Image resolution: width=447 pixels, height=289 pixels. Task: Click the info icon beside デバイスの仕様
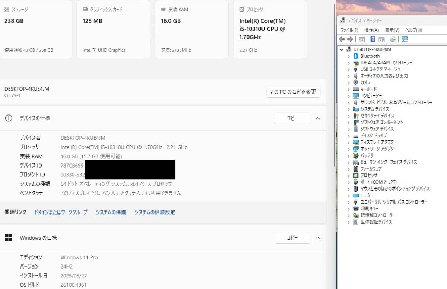click(x=9, y=118)
